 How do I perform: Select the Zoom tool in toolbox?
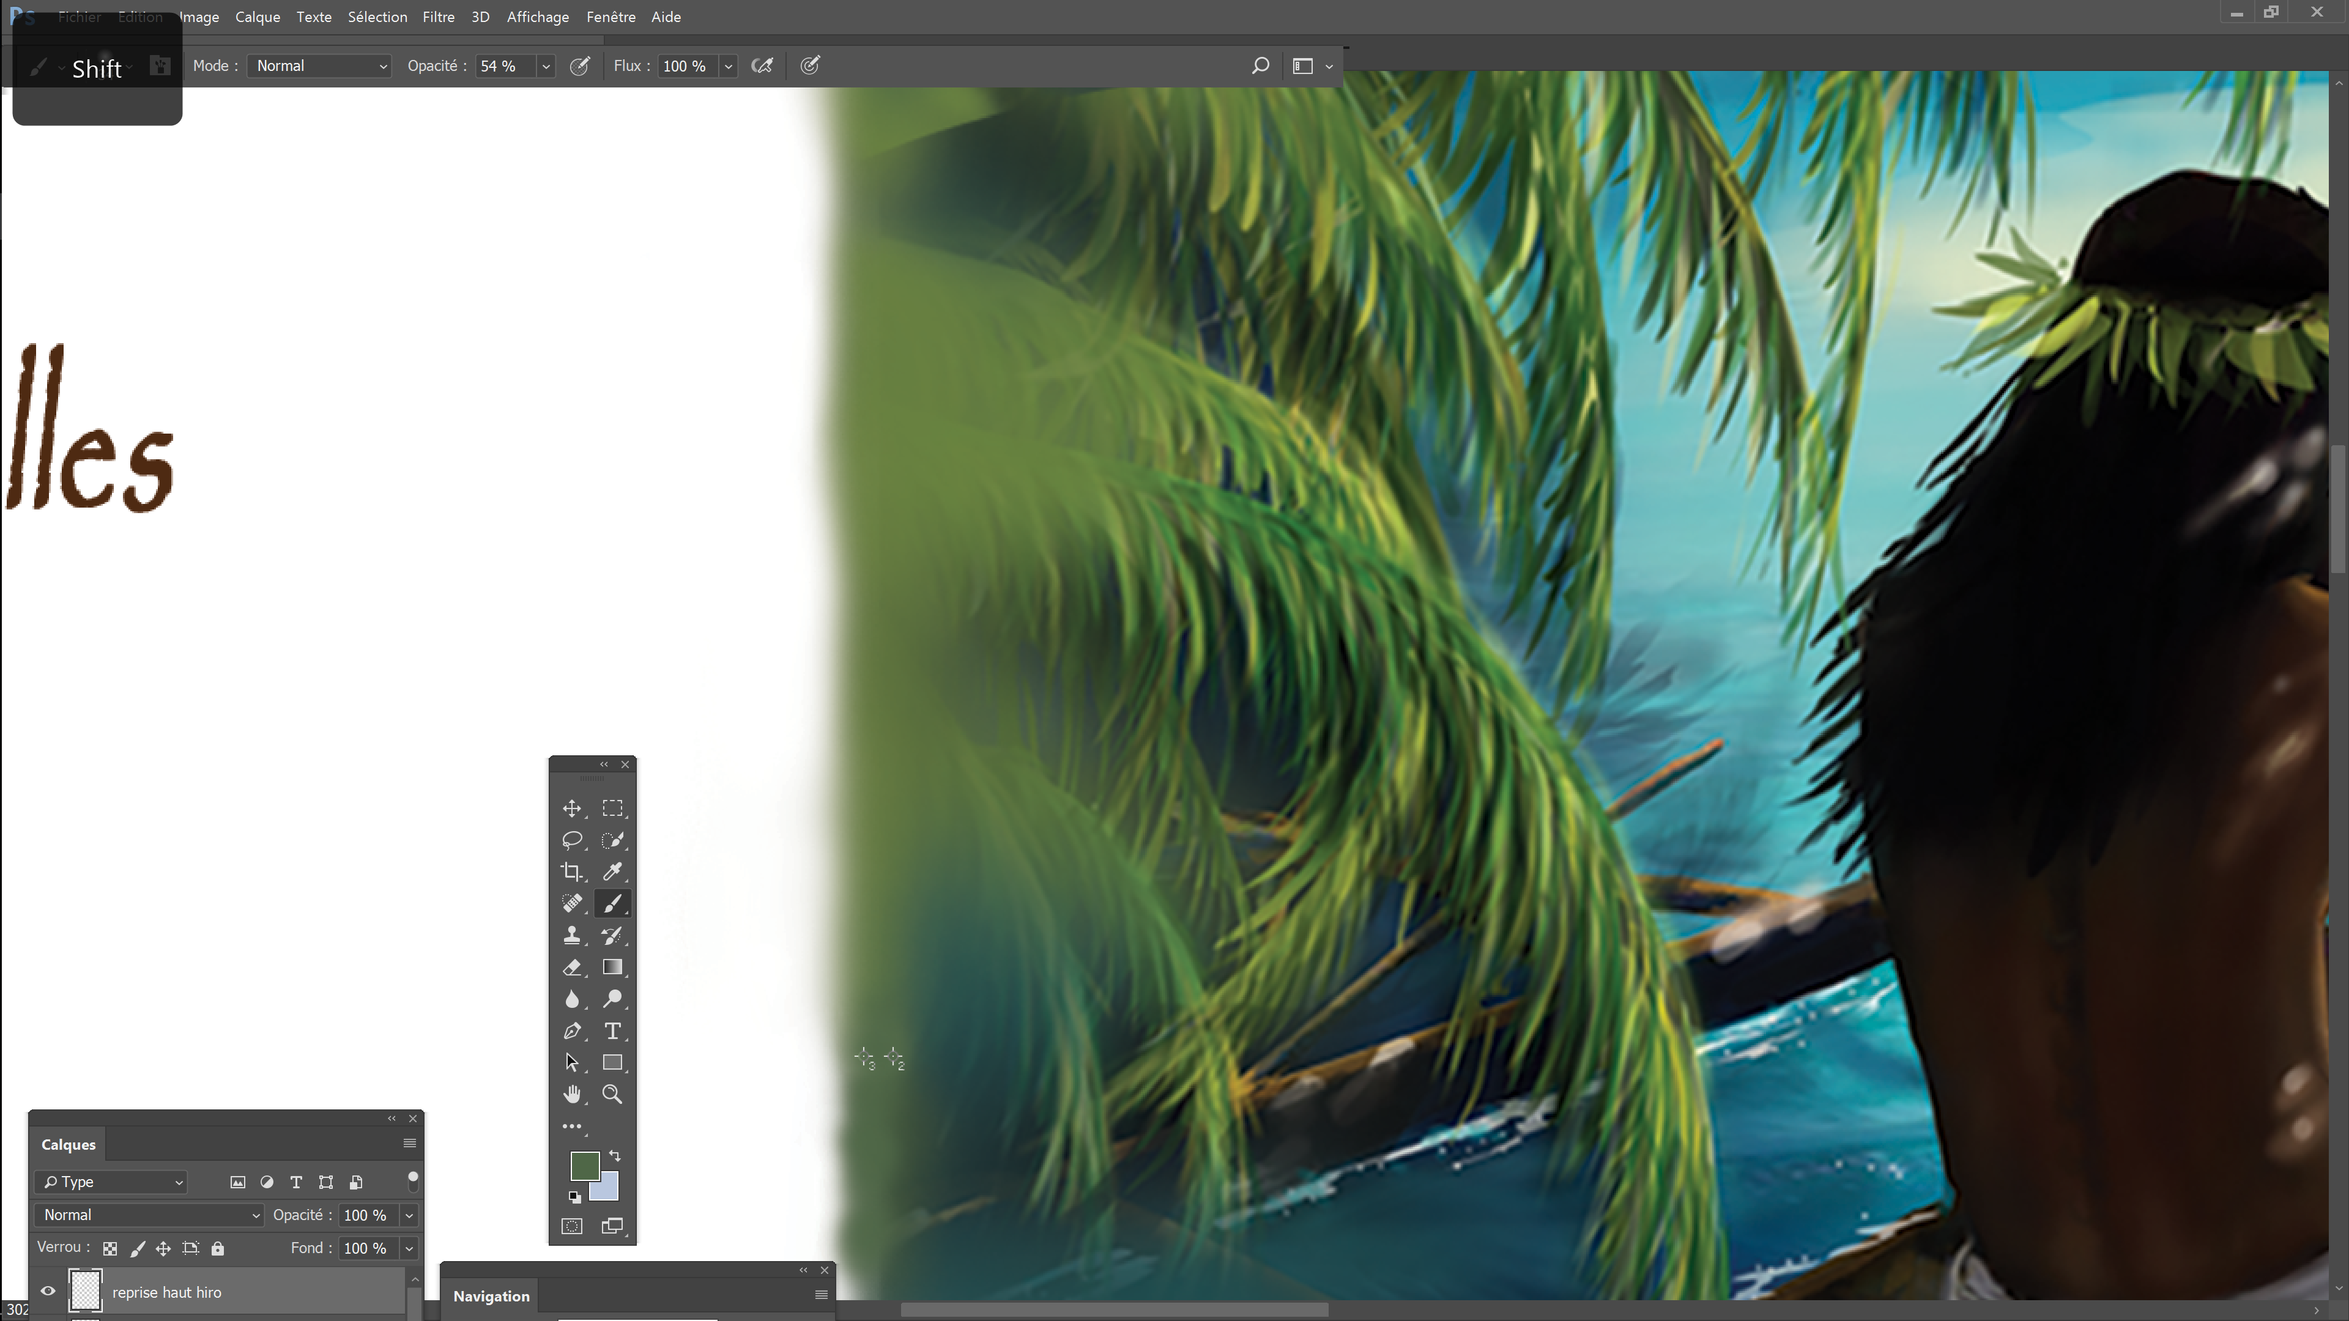pyautogui.click(x=612, y=1094)
